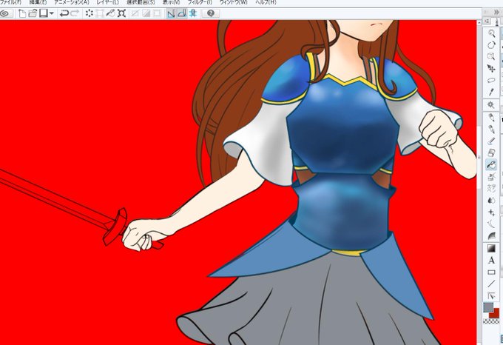Screen dimensions: 503x345
Task: Click the Invert Selection toolbar icon
Action: [x=146, y=13]
